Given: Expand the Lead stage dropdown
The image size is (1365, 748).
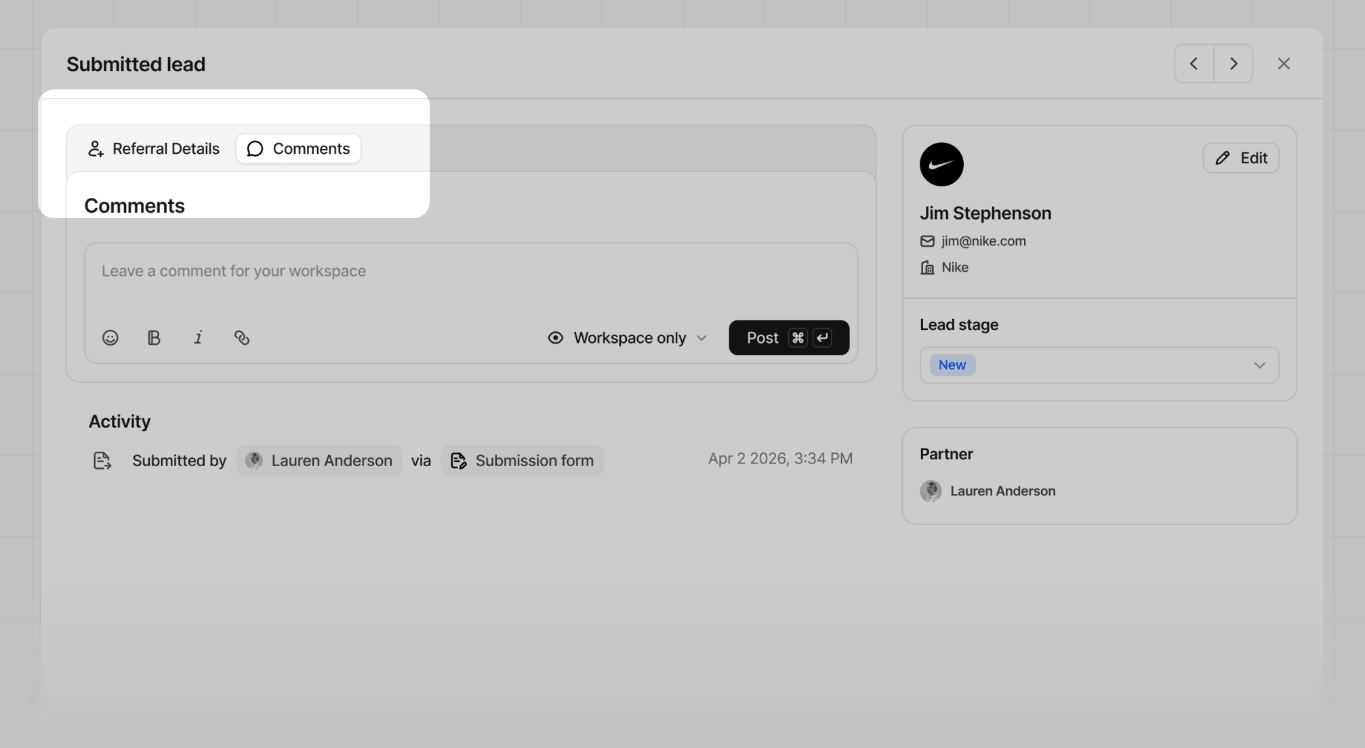Looking at the screenshot, I should pyautogui.click(x=1099, y=365).
